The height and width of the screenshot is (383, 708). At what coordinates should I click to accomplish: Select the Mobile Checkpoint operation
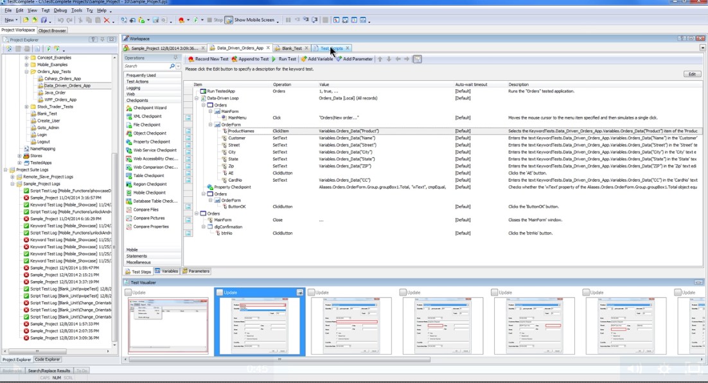click(146, 192)
